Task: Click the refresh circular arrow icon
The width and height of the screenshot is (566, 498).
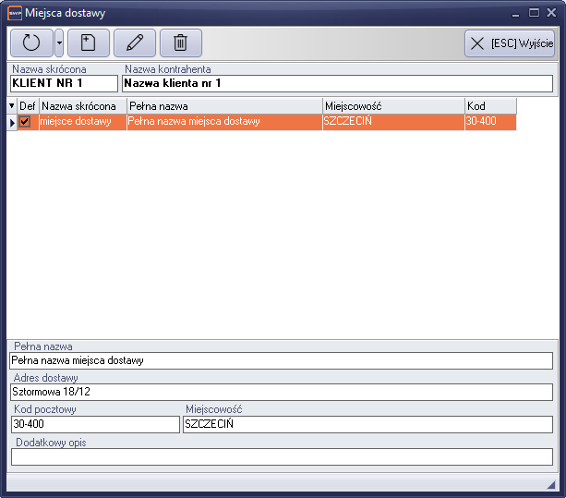Action: click(x=31, y=43)
